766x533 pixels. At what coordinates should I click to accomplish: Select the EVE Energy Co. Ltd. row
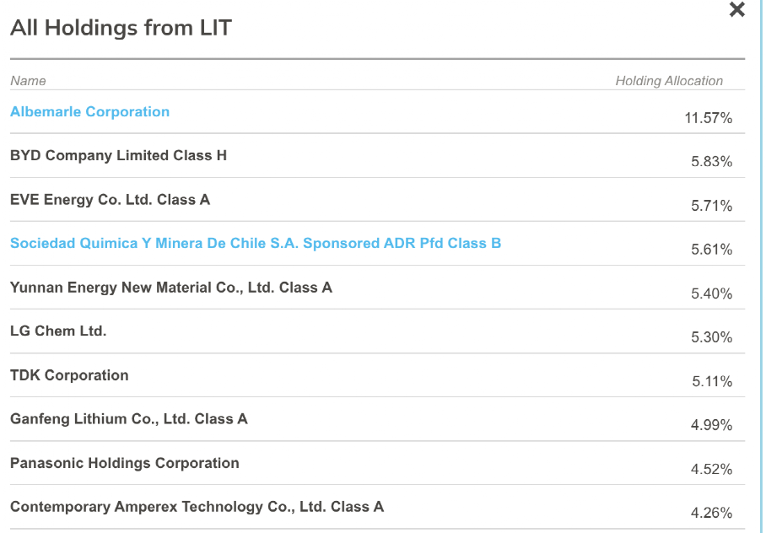[x=110, y=200]
